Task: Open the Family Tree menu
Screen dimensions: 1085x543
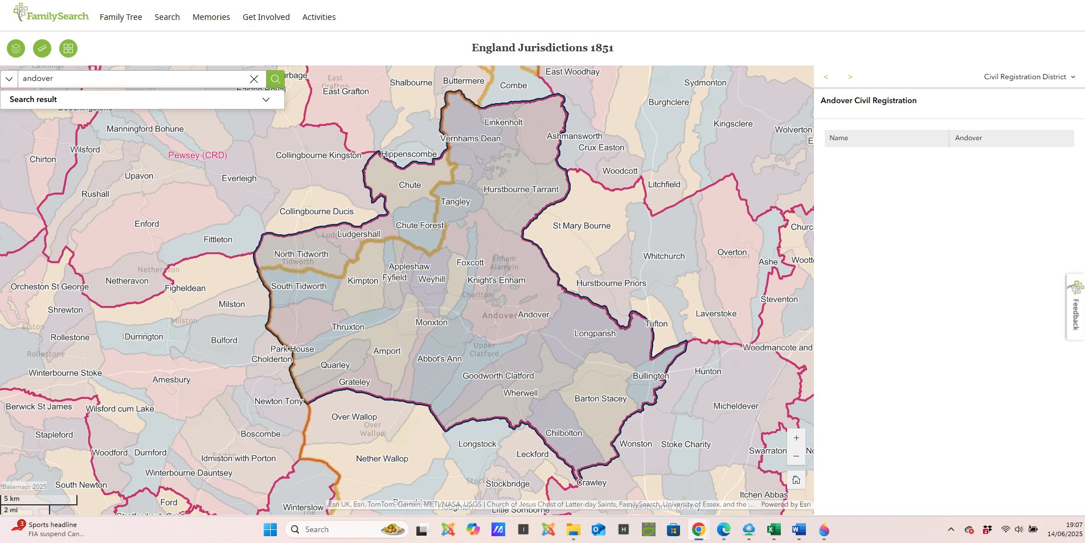Action: tap(121, 17)
